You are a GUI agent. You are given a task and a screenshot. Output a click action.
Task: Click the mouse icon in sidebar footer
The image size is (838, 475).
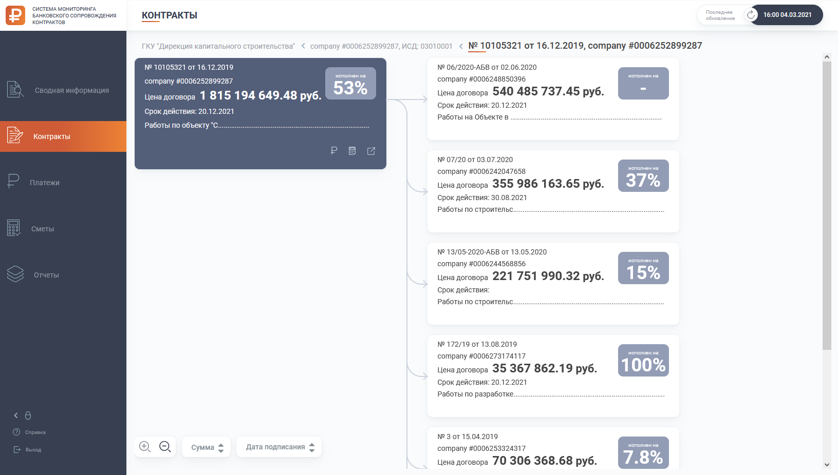coord(28,415)
